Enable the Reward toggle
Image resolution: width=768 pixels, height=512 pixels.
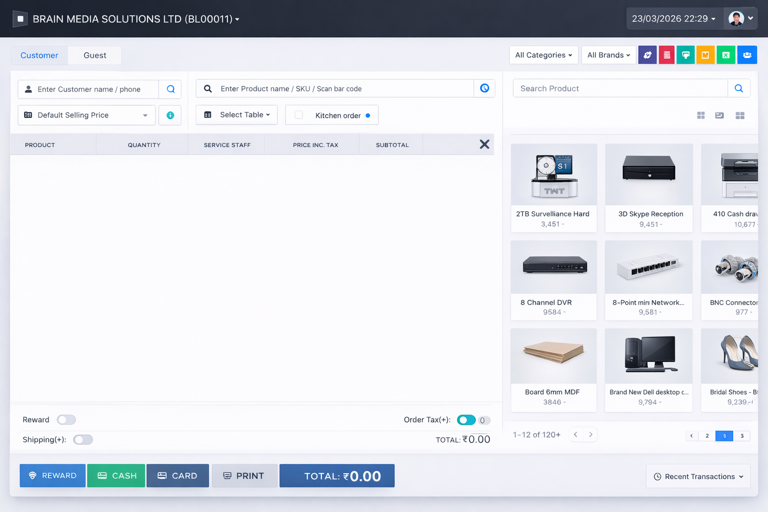click(x=66, y=419)
